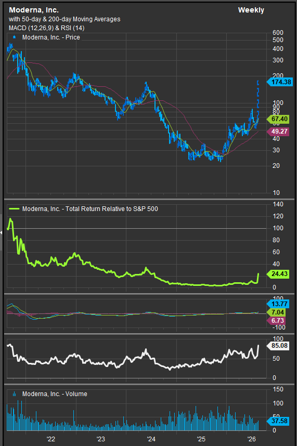Click the Weekly frequency label

251,10
